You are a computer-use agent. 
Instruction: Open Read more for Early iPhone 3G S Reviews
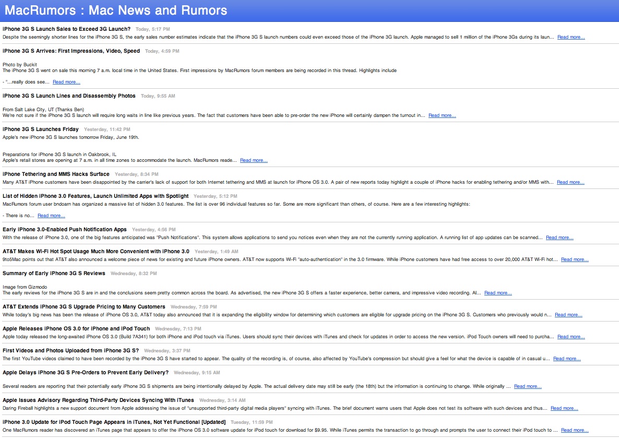coord(498,293)
